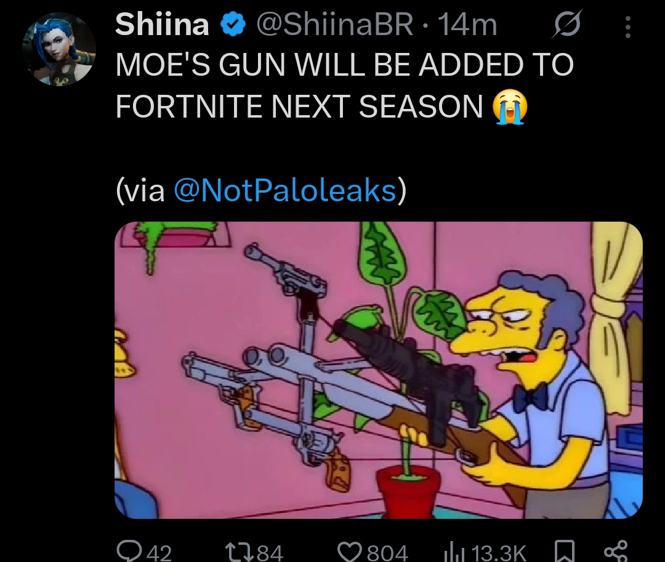Open the Moe Simpsons gun image

378,369
